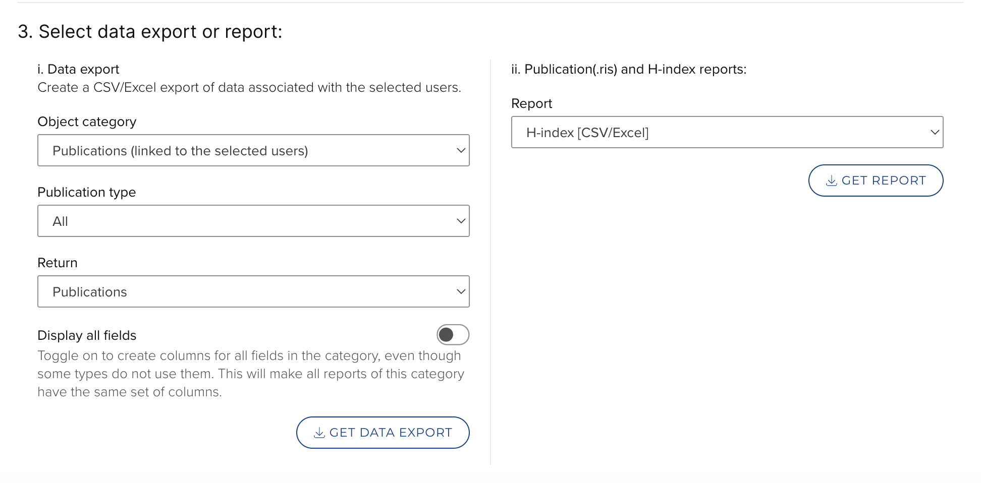Click the "Report" field label
The width and height of the screenshot is (981, 483).
click(x=531, y=103)
